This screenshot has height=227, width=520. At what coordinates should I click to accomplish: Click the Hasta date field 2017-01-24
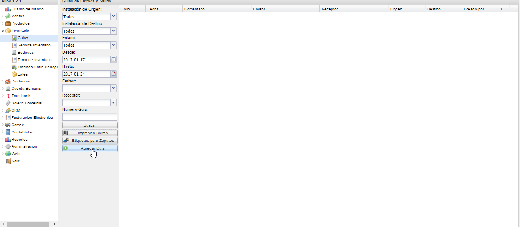86,74
